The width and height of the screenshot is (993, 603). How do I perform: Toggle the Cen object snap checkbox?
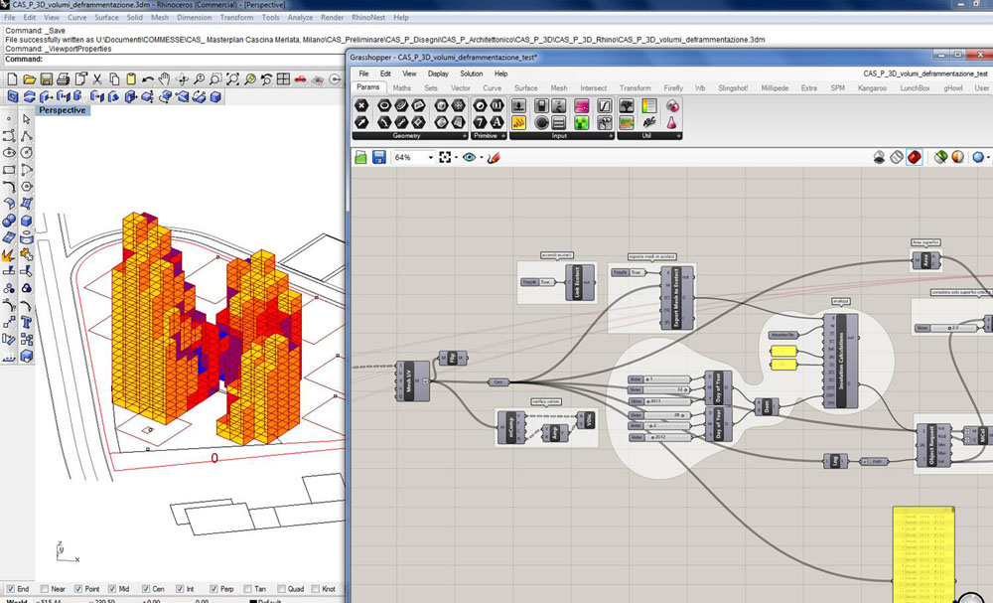click(146, 589)
